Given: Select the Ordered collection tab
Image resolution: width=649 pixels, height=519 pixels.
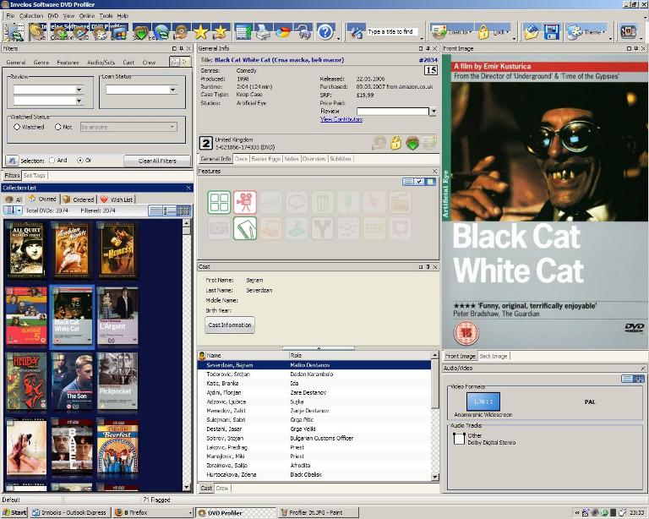Looking at the screenshot, I should point(79,199).
